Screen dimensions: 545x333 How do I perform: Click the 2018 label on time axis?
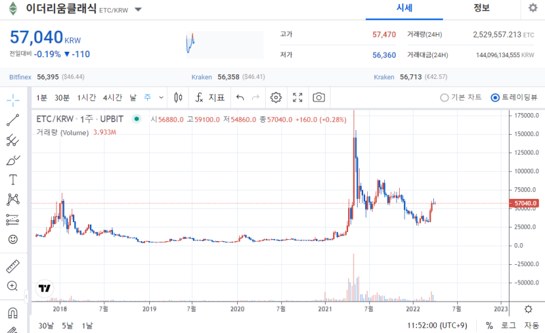pos(60,308)
